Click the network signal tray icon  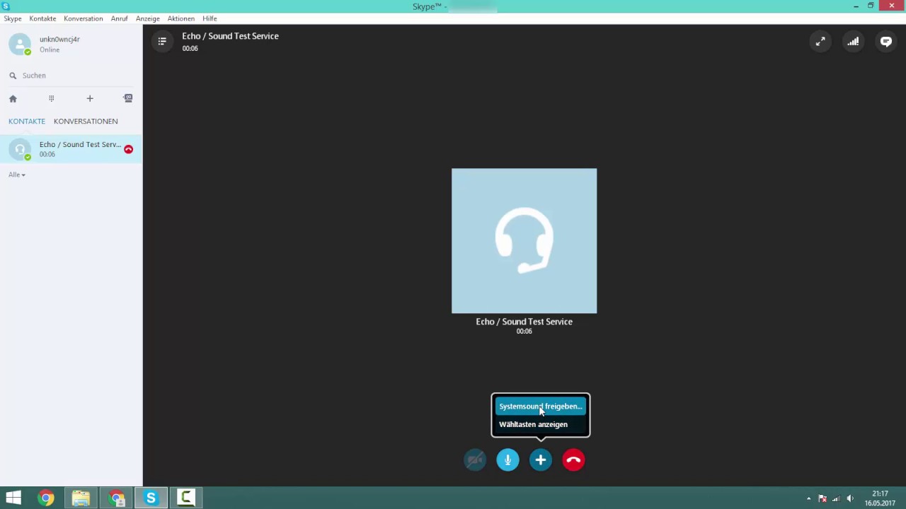(836, 498)
